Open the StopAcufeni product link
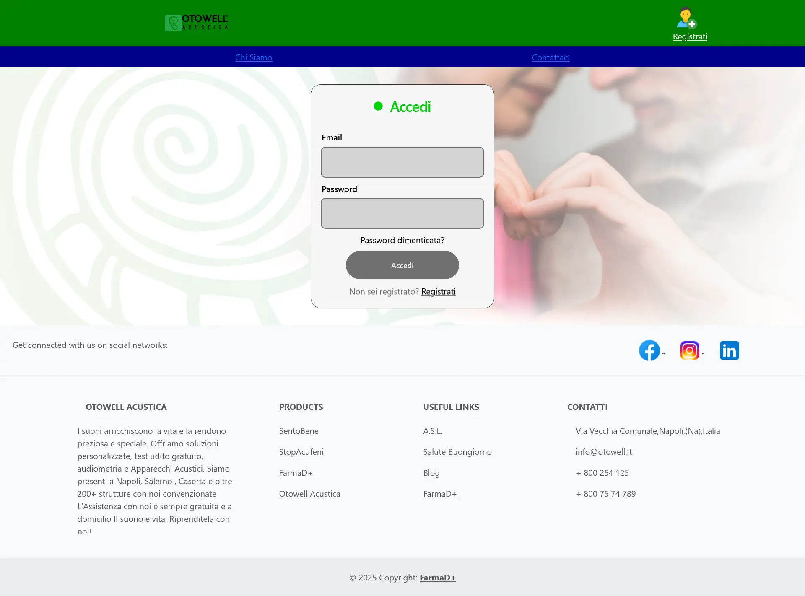Viewport: 805px width, 596px height. tap(301, 451)
